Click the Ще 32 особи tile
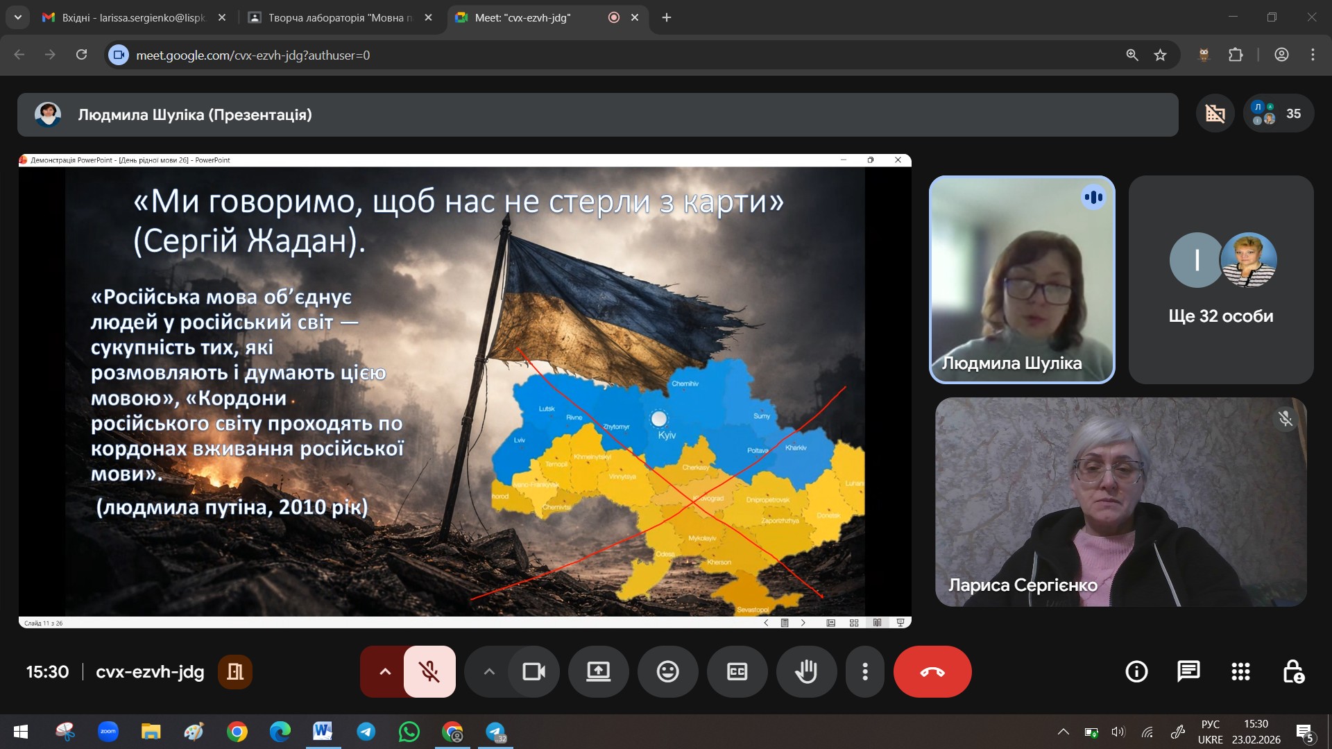 tap(1220, 279)
